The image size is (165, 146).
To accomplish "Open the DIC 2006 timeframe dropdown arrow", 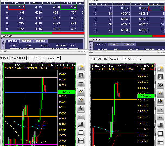I will click(x=140, y=59).
